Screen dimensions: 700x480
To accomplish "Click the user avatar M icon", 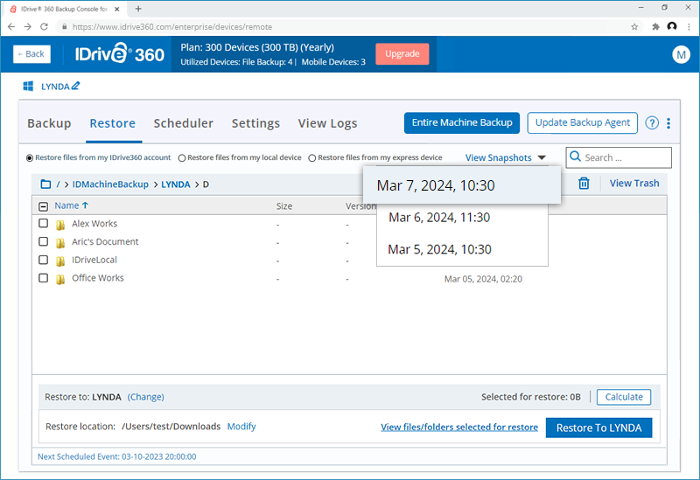I will coord(681,54).
